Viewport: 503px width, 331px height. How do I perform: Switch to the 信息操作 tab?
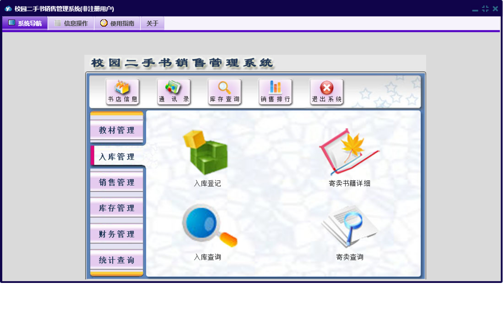(x=71, y=23)
